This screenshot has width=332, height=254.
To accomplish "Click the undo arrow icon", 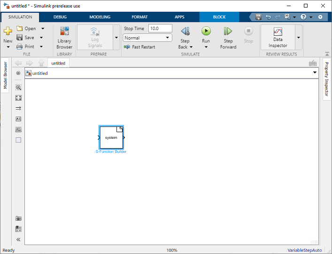I will point(268,17).
